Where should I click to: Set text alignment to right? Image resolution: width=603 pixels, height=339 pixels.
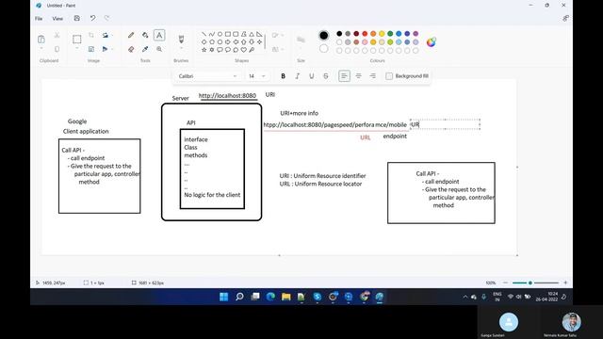point(373,76)
